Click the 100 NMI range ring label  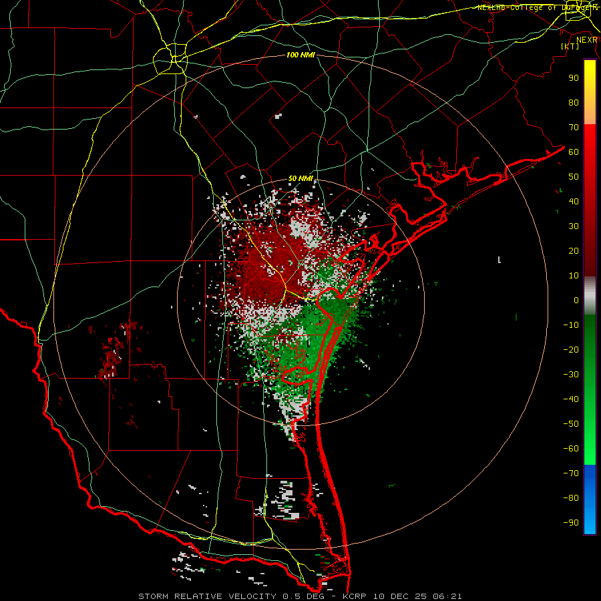pyautogui.click(x=300, y=55)
